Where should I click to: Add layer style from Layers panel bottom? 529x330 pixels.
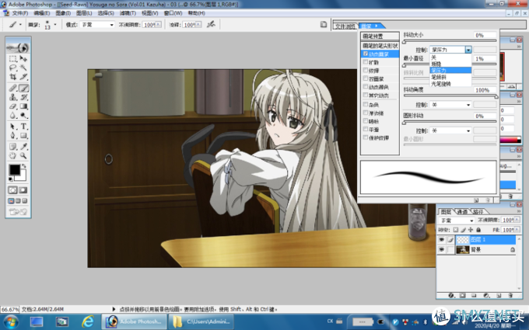pyautogui.click(x=451, y=295)
